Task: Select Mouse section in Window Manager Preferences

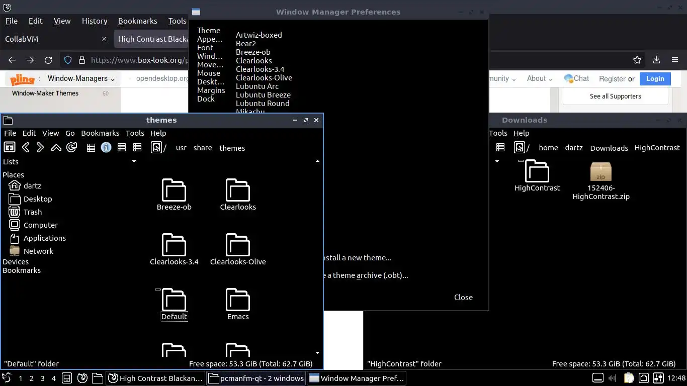Action: click(x=209, y=73)
